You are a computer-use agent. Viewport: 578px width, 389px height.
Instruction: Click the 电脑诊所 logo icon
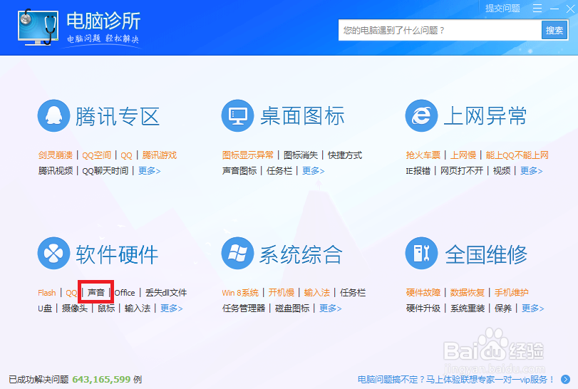(38, 27)
